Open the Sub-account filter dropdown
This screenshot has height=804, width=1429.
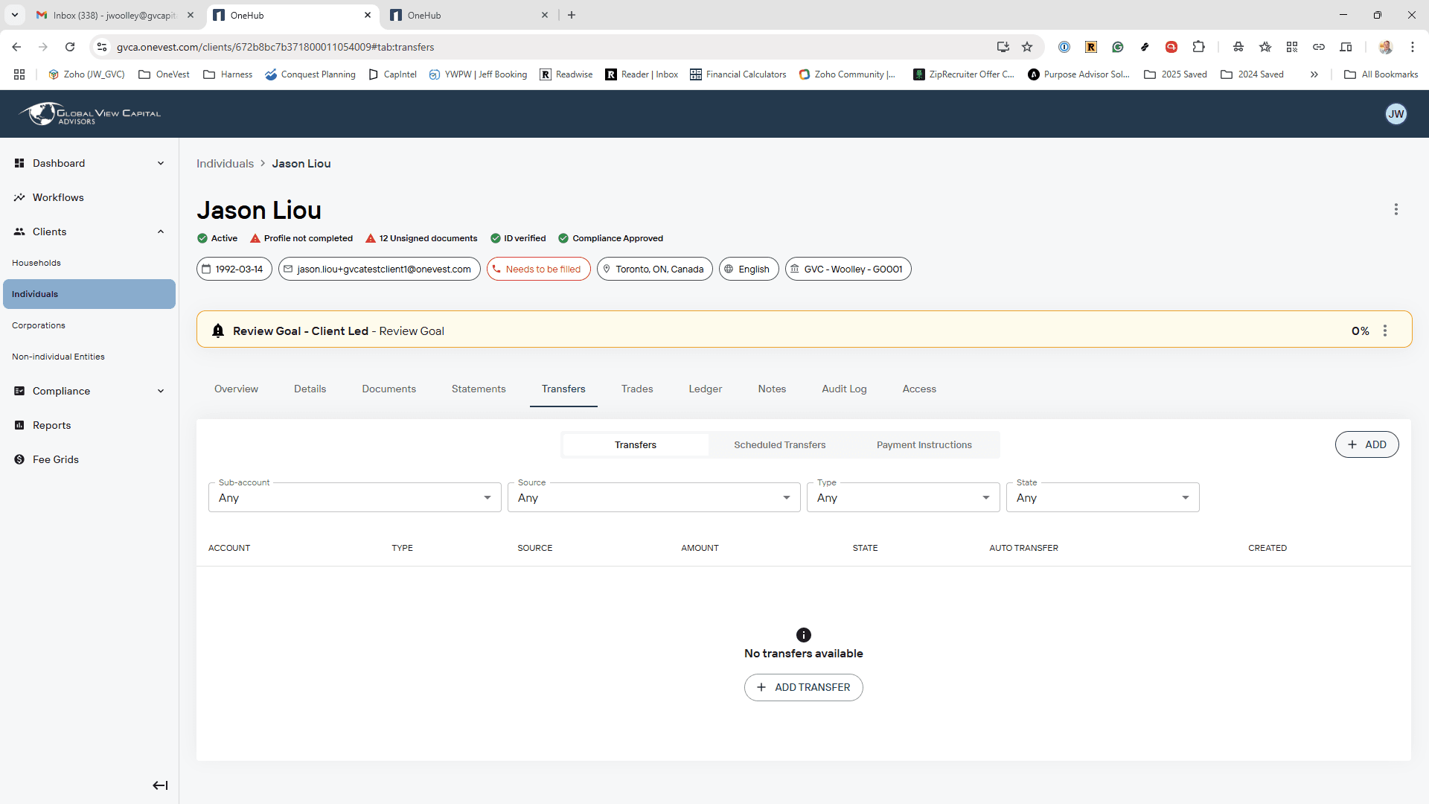(x=355, y=497)
